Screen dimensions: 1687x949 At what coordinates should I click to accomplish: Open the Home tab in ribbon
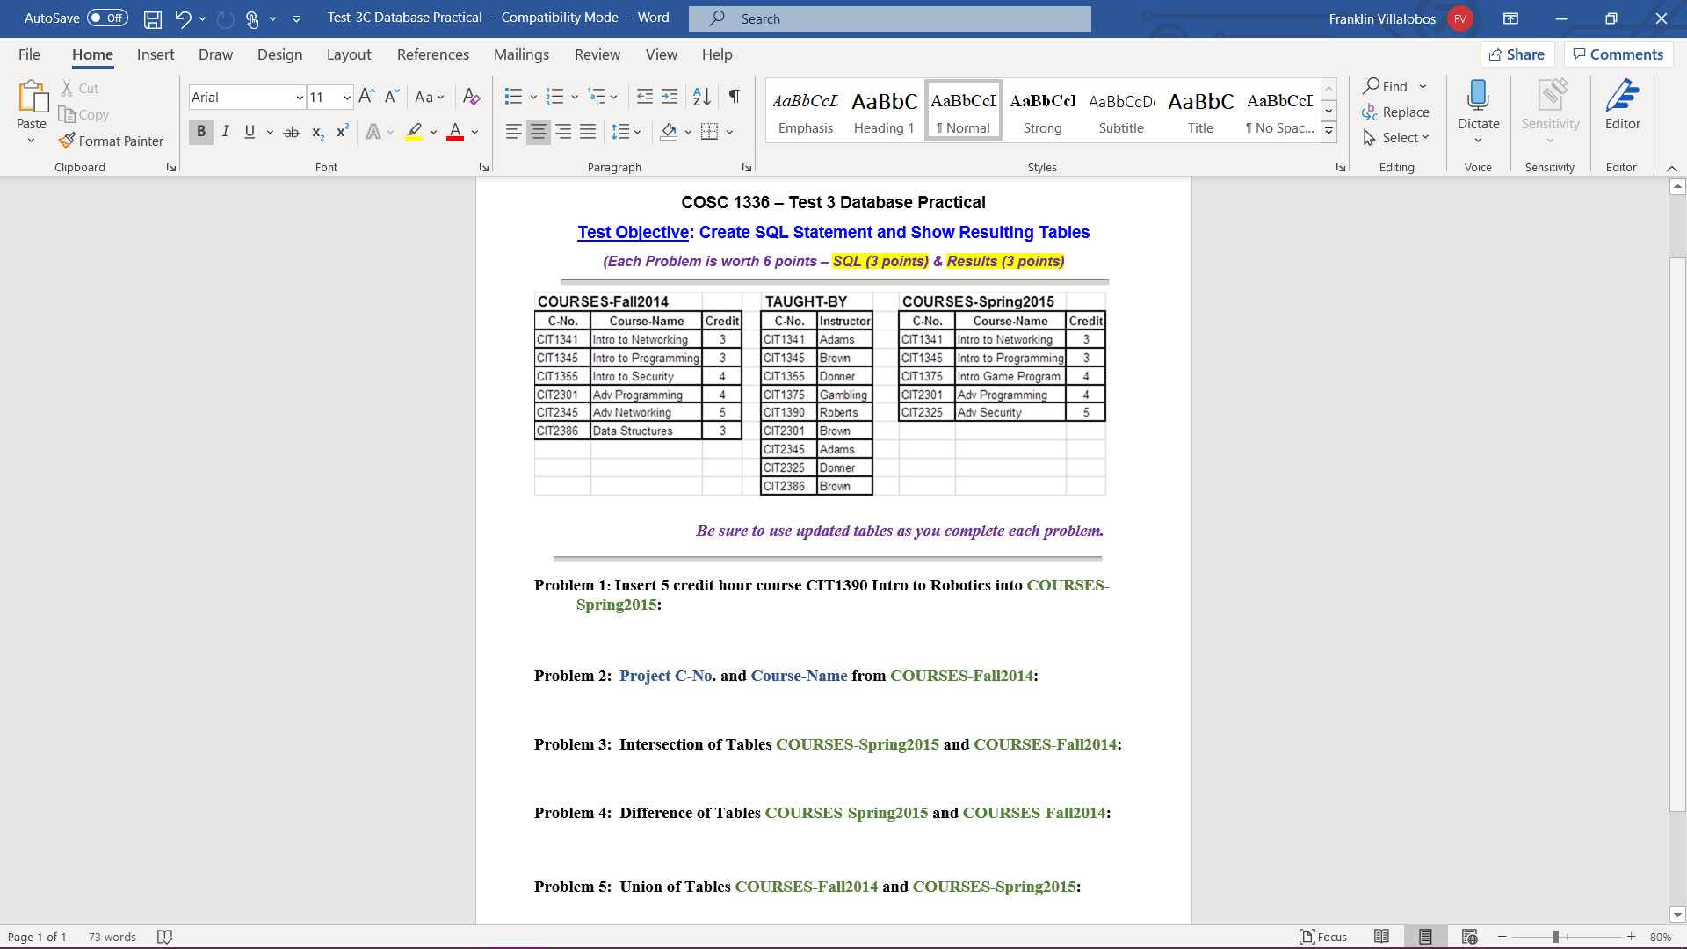tap(91, 54)
